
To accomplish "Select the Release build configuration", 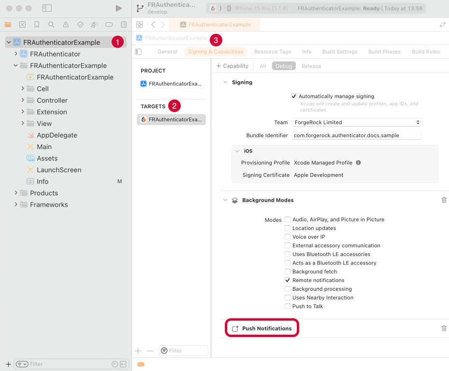I will tap(311, 66).
